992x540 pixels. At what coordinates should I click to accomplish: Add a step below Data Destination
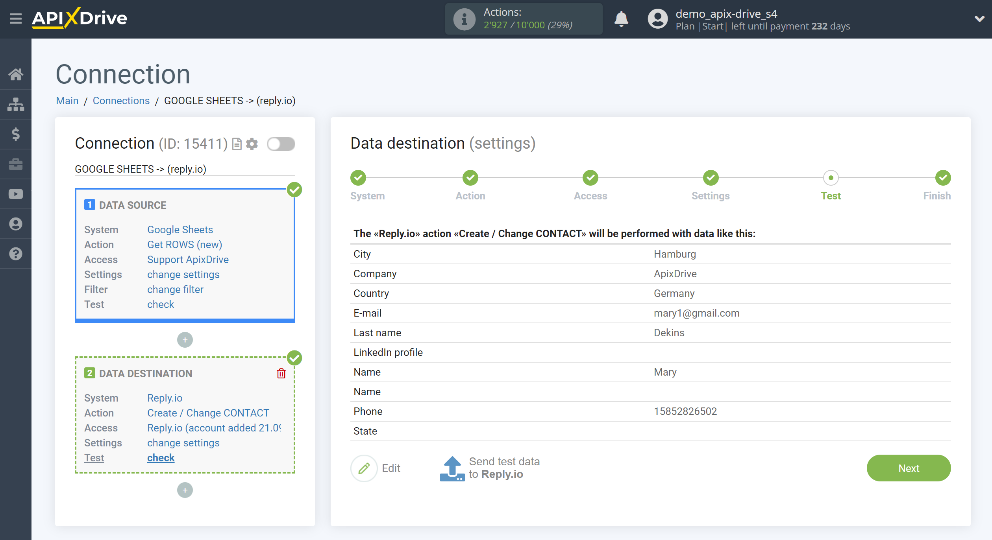coord(185,490)
